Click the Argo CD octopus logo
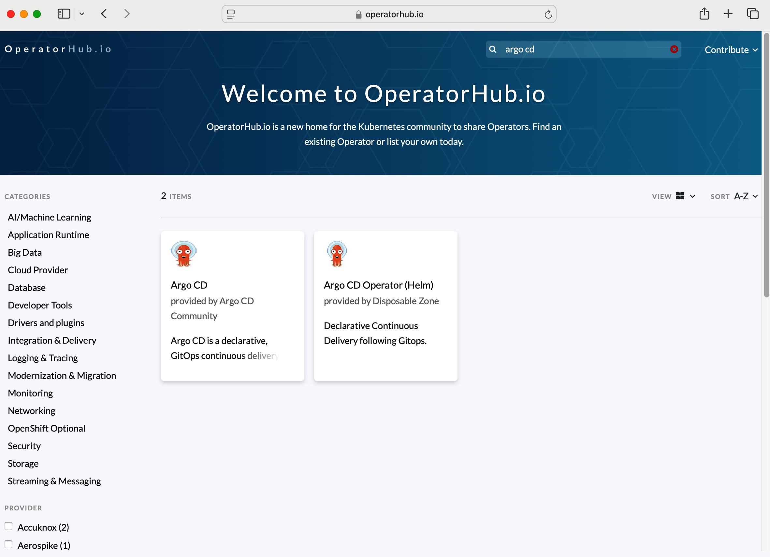 (184, 254)
